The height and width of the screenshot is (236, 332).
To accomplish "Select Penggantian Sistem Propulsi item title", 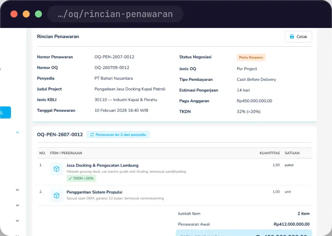I will (94, 192).
